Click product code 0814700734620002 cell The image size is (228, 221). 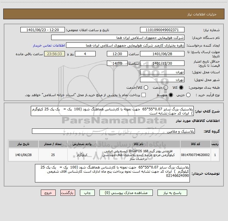195,155
